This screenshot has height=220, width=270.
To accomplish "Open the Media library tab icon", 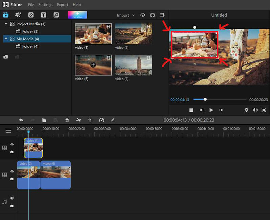I will pos(6,15).
